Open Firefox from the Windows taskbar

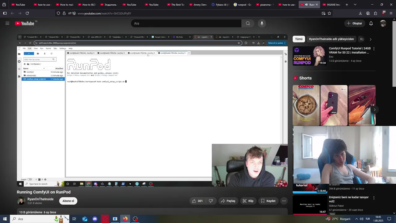(x=125, y=219)
